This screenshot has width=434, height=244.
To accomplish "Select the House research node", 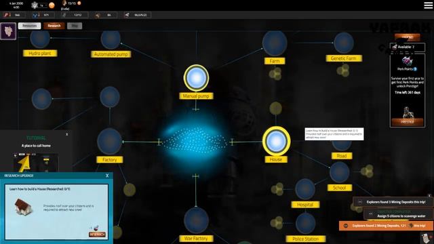I will [x=276, y=141].
